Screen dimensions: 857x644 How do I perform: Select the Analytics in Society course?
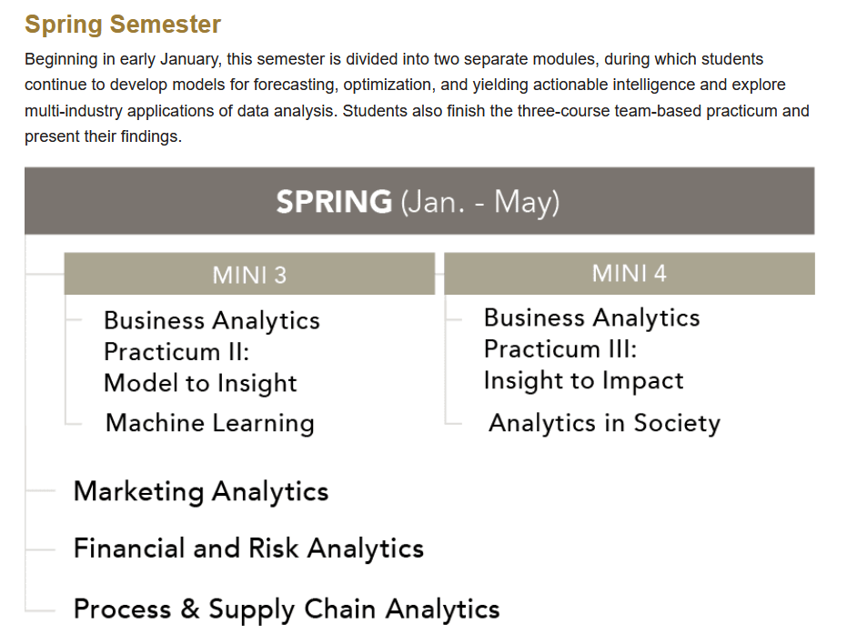(x=604, y=423)
